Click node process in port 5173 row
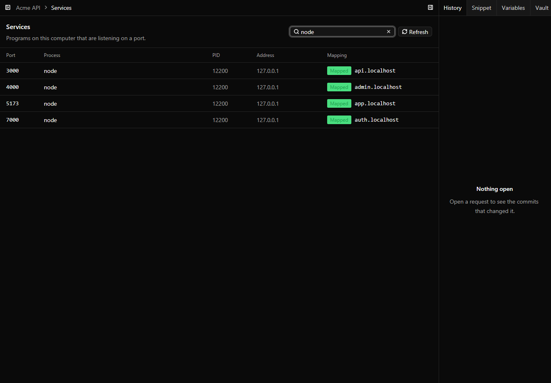Image resolution: width=551 pixels, height=383 pixels. click(x=50, y=104)
